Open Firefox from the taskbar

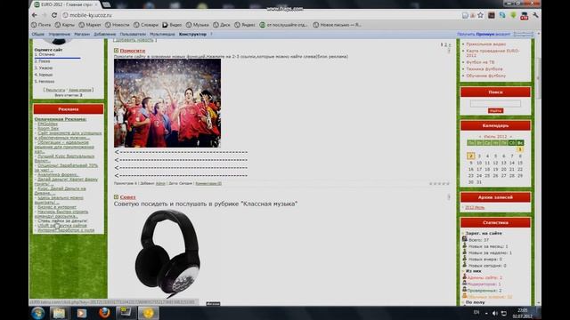104,313
